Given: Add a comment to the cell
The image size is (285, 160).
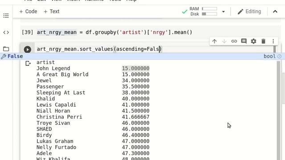Looking at the screenshot, I should coord(244,41).
